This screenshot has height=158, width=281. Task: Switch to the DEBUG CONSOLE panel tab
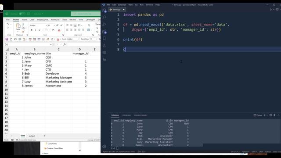coord(140,115)
